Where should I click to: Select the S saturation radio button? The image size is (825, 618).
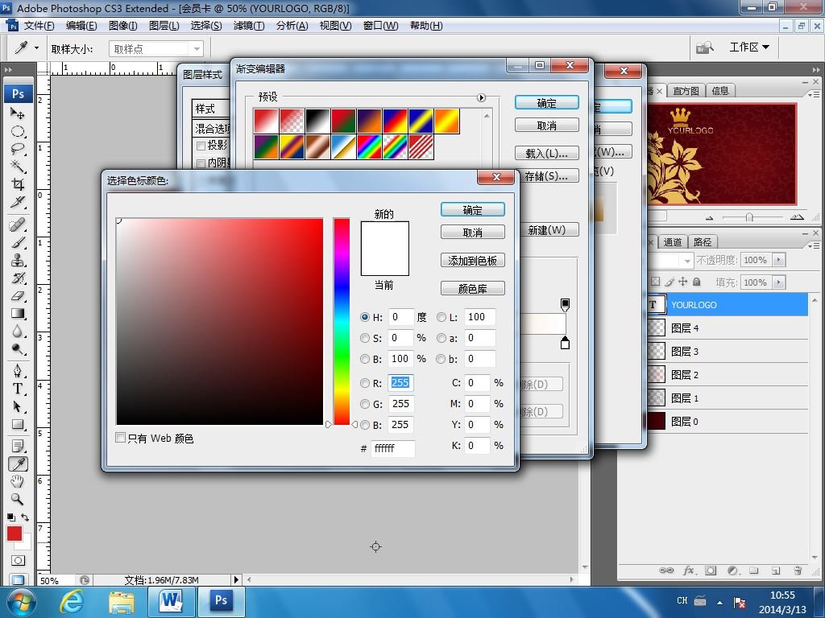[x=365, y=338]
